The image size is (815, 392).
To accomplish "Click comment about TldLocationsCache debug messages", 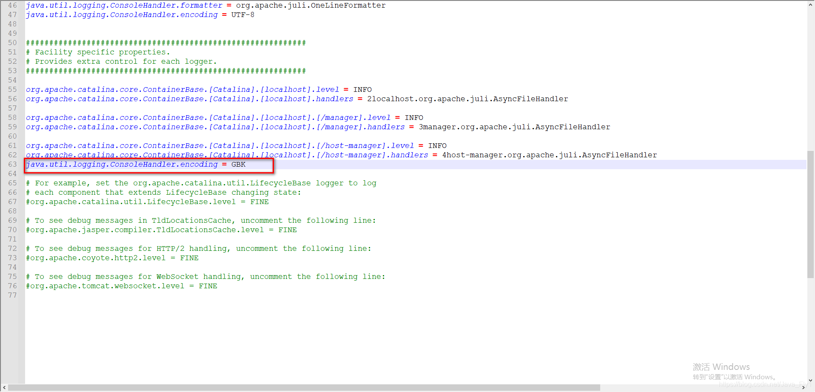I will click(201, 221).
